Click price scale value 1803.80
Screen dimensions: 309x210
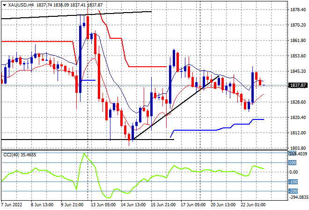click(298, 148)
